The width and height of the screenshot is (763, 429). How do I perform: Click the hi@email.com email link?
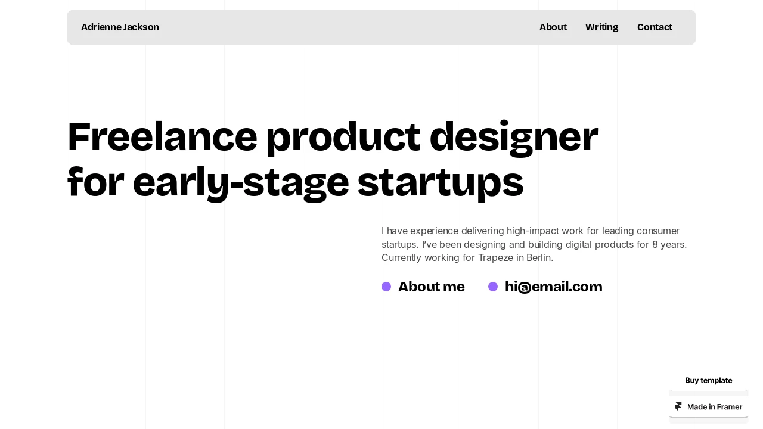553,287
